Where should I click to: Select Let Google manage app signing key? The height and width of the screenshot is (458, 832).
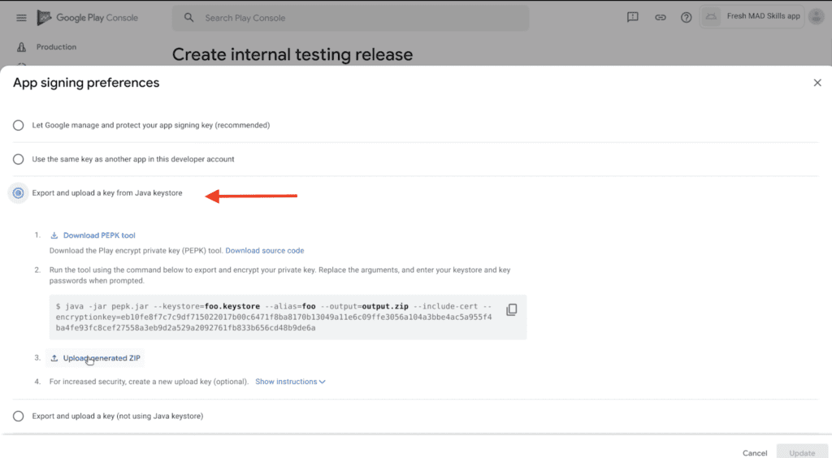pos(18,125)
